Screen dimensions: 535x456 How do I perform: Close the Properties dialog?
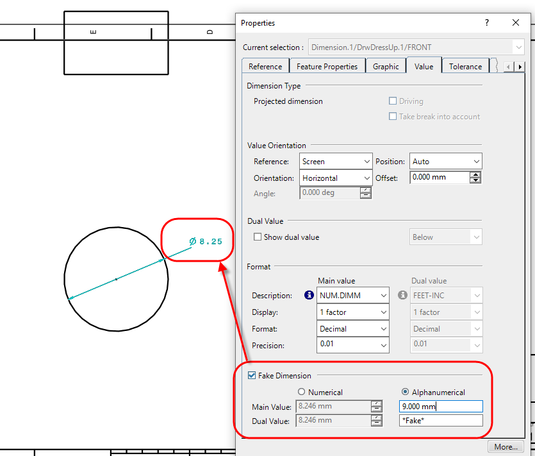click(x=516, y=22)
